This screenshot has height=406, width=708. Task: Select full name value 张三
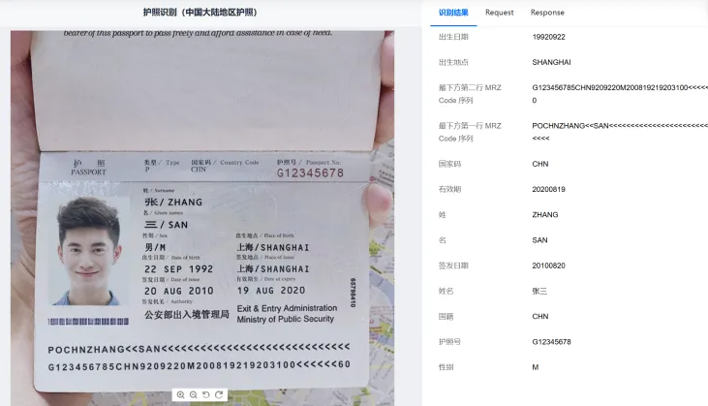tap(539, 291)
